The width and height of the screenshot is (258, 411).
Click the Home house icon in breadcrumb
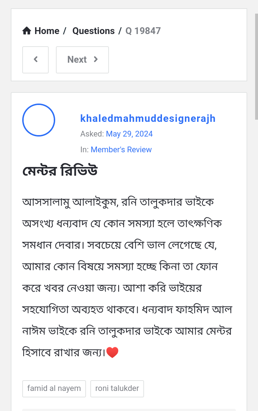point(27,31)
